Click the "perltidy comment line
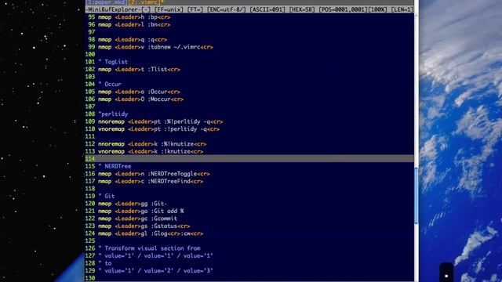This screenshot has height=282, width=502. click(x=113, y=114)
